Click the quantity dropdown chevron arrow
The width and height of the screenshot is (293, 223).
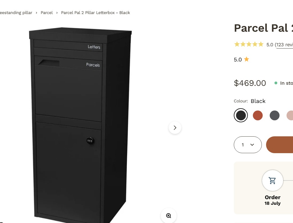[252, 145]
